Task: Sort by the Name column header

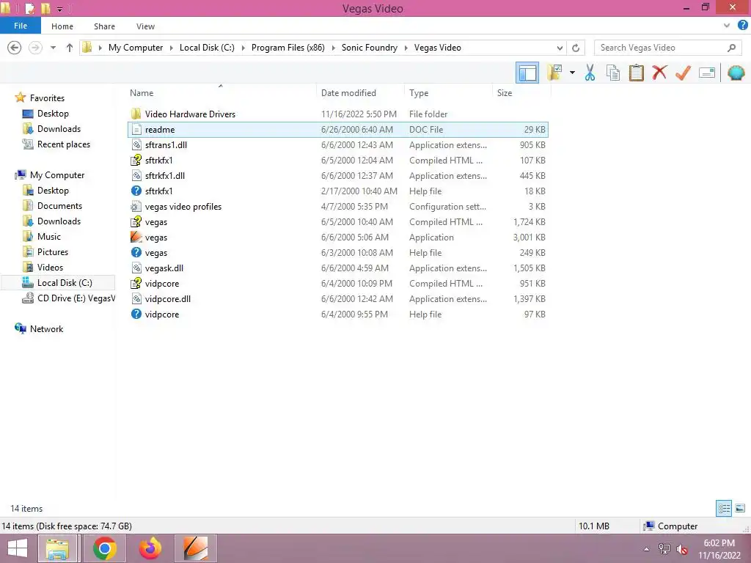Action: click(142, 93)
